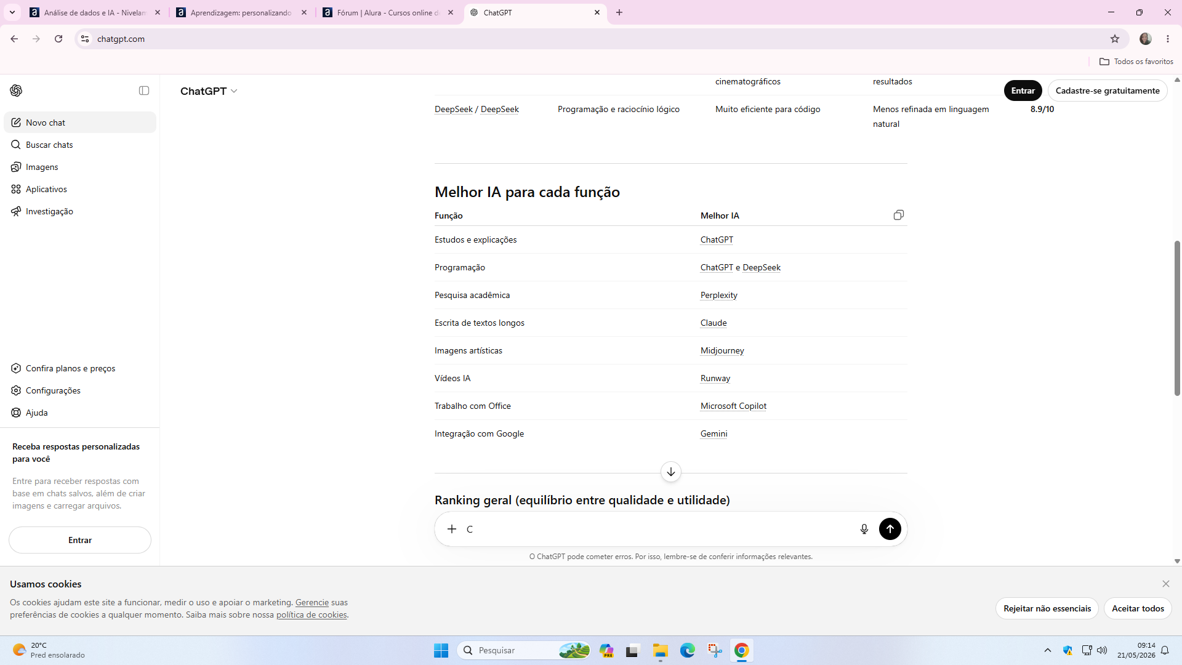
Task: Click the microphone dictation icon
Action: [x=864, y=529]
